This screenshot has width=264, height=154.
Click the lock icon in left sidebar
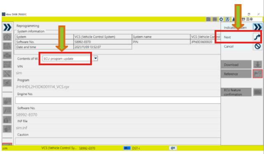tap(7, 120)
